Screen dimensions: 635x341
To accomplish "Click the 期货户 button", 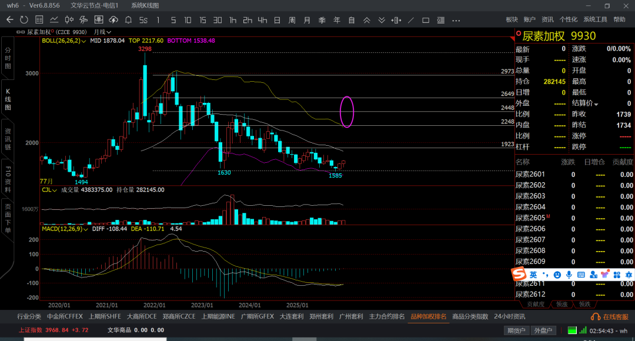I will [x=516, y=330].
